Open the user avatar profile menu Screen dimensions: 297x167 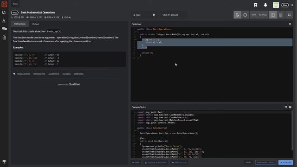click(x=276, y=5)
